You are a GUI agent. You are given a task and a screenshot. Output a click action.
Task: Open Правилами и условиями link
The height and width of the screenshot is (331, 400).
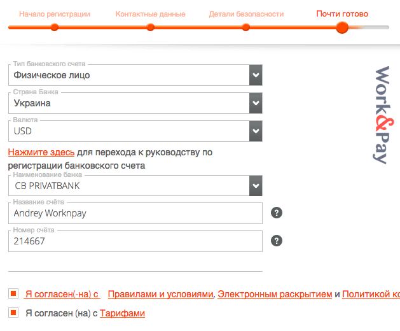coord(160,294)
